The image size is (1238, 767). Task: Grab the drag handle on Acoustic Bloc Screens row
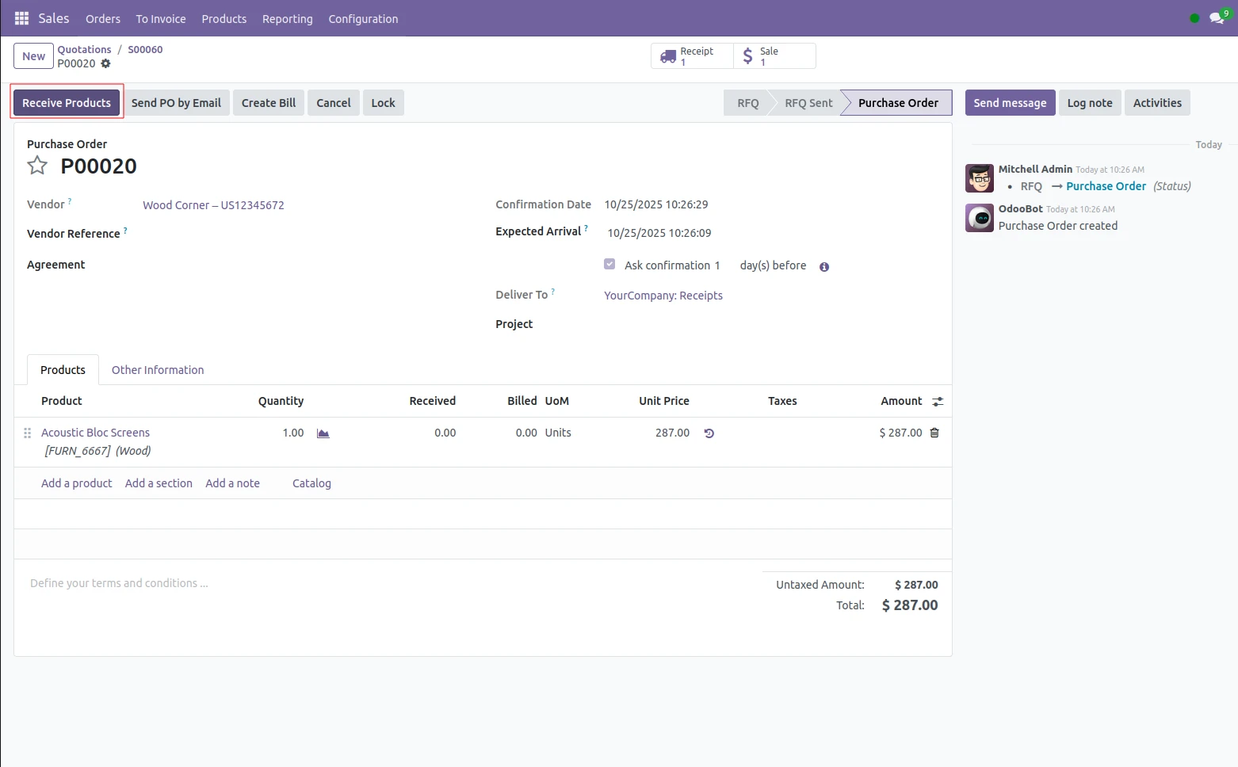tap(27, 433)
